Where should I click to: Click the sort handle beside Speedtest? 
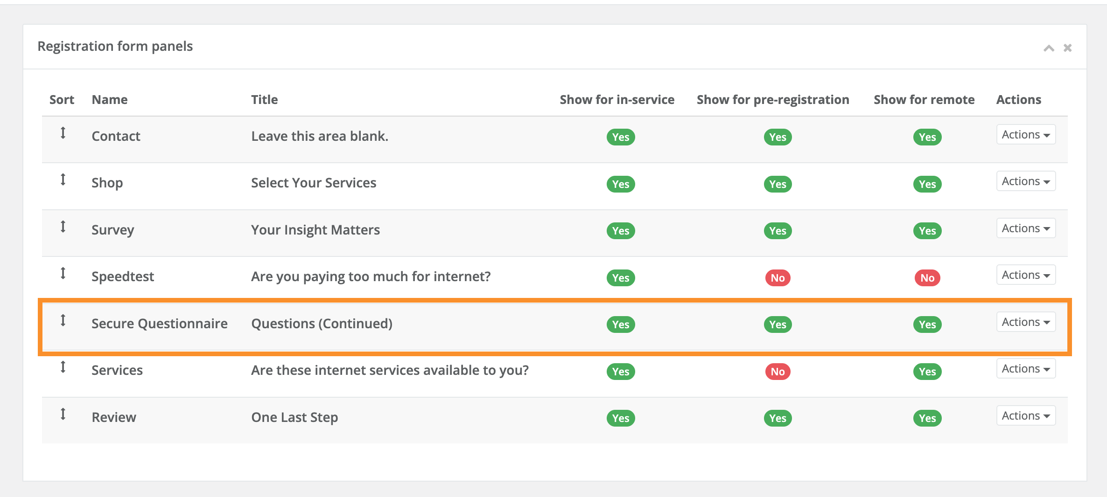point(63,274)
